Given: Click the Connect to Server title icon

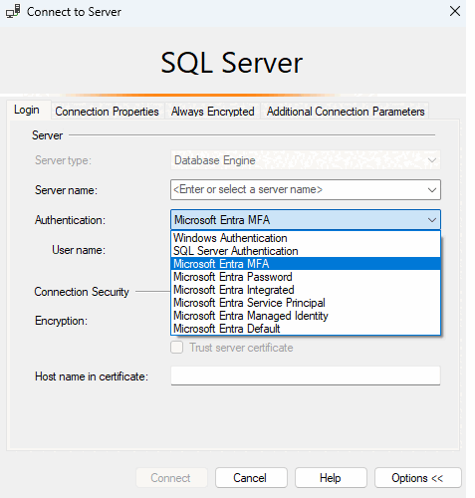Looking at the screenshot, I should [x=13, y=12].
